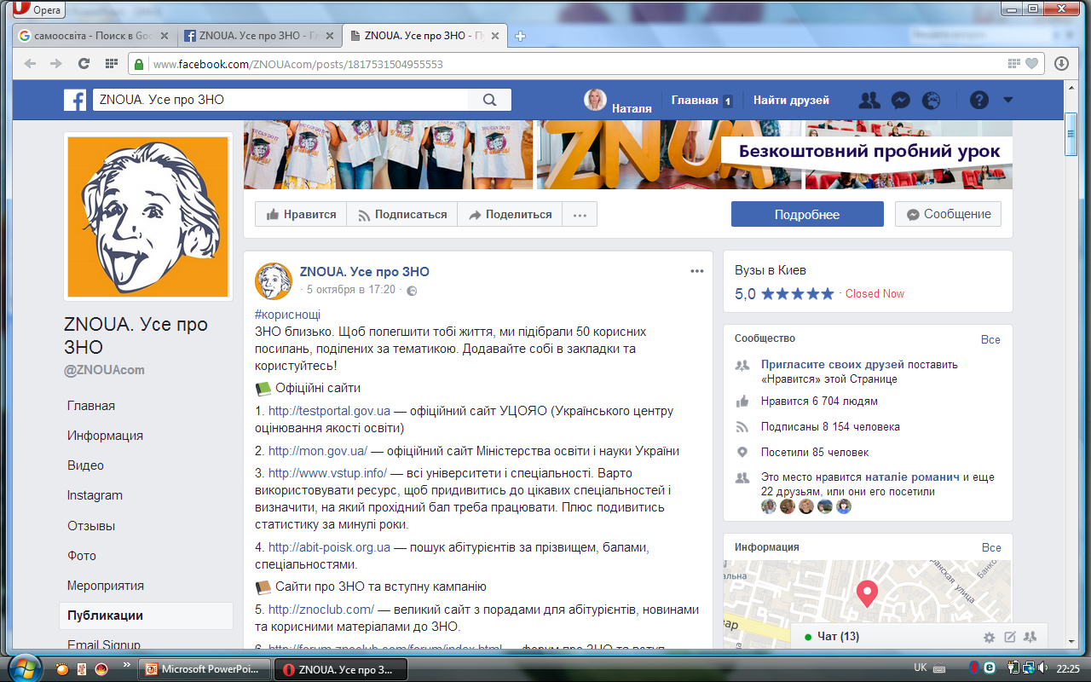Open Friend requests icon in Facebook header
Viewport: 1091px width, 682px height.
click(x=869, y=100)
